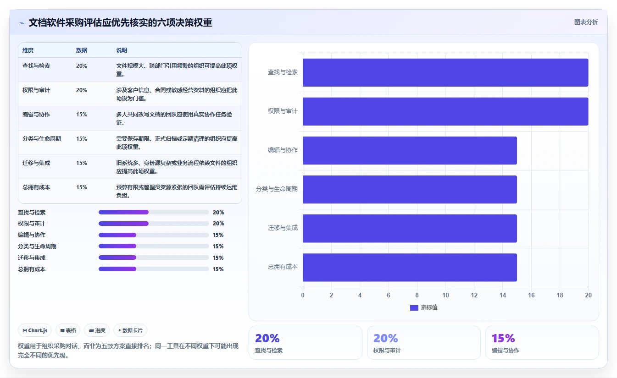The width and height of the screenshot is (617, 378).
Task: Click the 查找与检索 progress bar
Action: (x=154, y=212)
